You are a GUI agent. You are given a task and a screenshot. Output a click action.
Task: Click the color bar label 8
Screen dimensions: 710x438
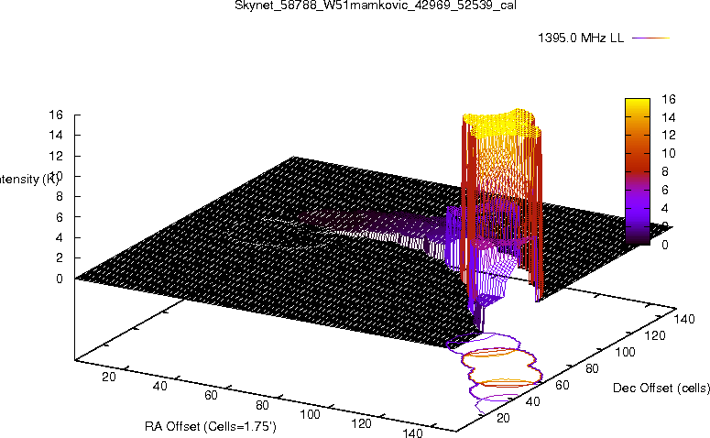click(x=665, y=171)
